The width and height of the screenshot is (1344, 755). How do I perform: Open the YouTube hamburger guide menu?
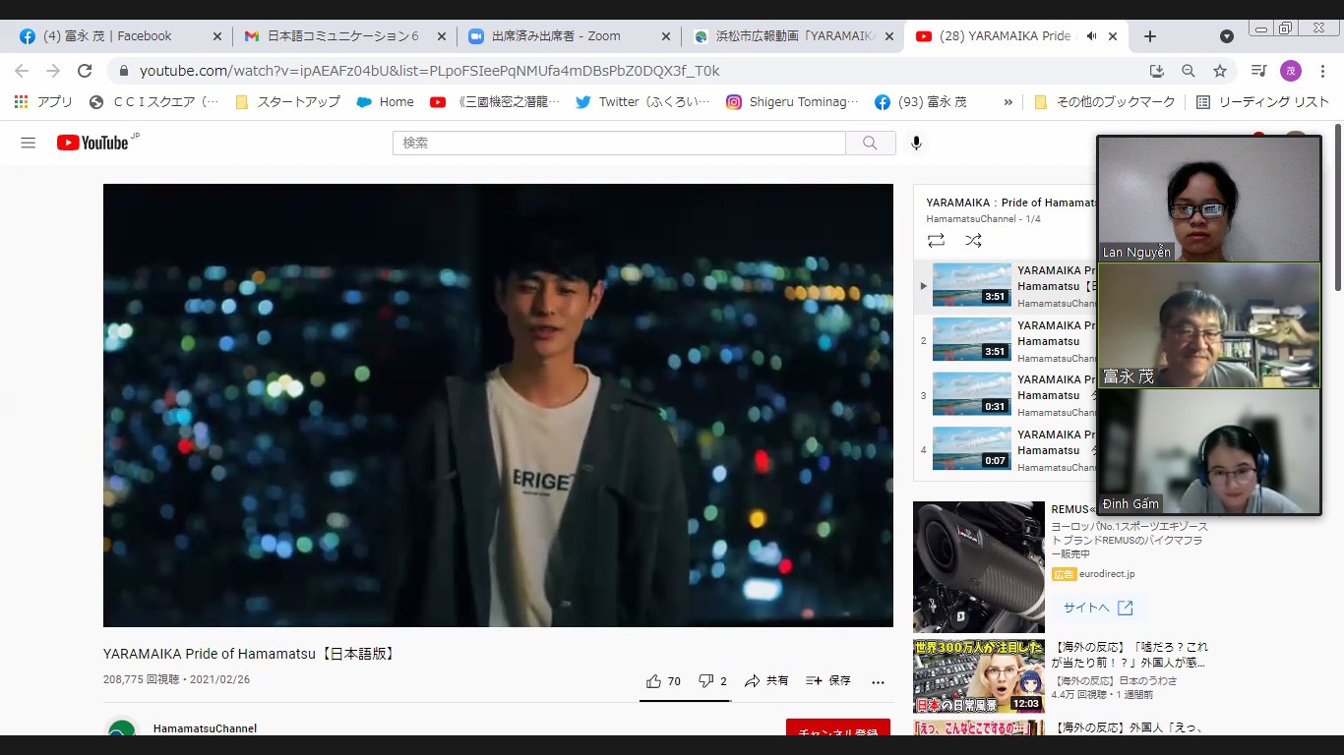28,143
